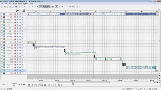Select the Selection tool next to Draw
The width and height of the screenshot is (161, 90).
pyautogui.click(x=59, y=7)
